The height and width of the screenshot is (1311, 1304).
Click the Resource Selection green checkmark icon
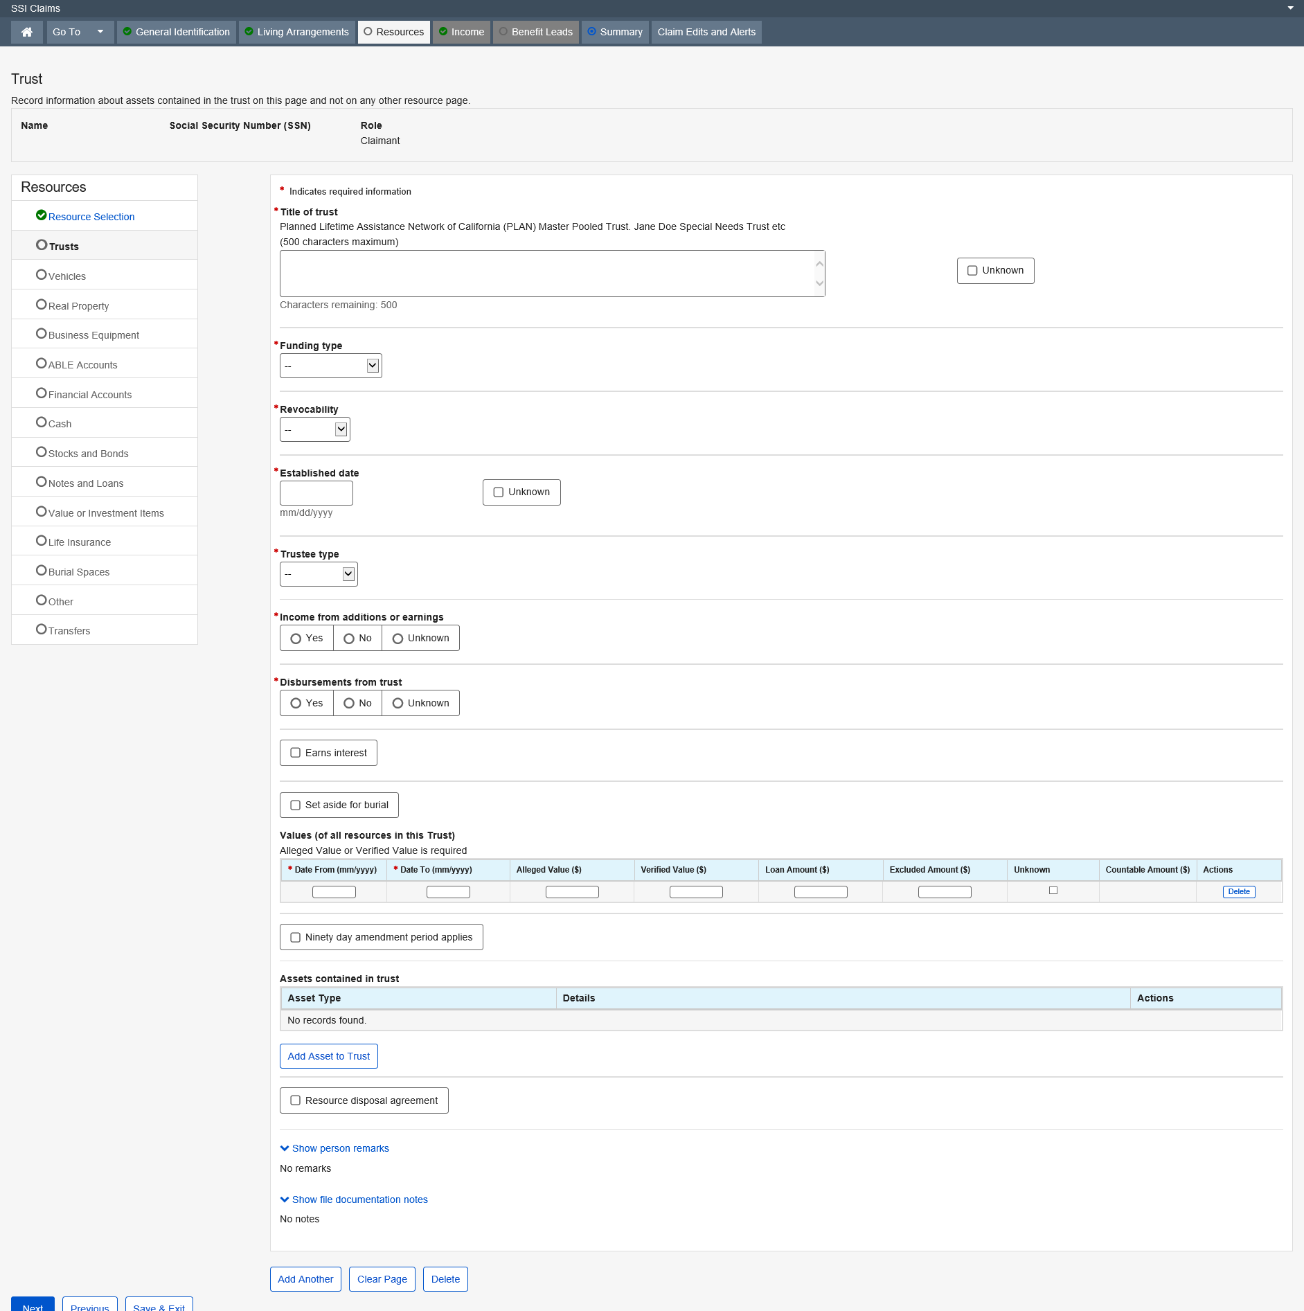coord(41,215)
